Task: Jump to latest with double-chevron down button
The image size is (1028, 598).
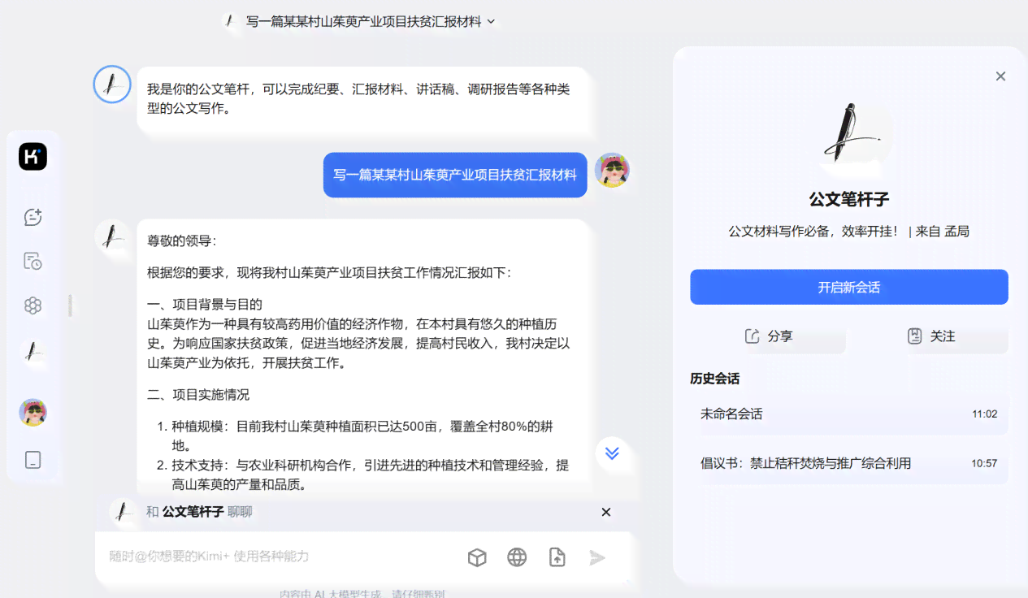Action: coord(612,453)
